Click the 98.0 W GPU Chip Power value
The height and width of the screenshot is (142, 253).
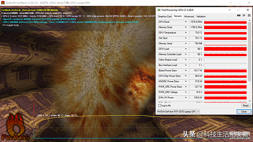[x=196, y=76]
